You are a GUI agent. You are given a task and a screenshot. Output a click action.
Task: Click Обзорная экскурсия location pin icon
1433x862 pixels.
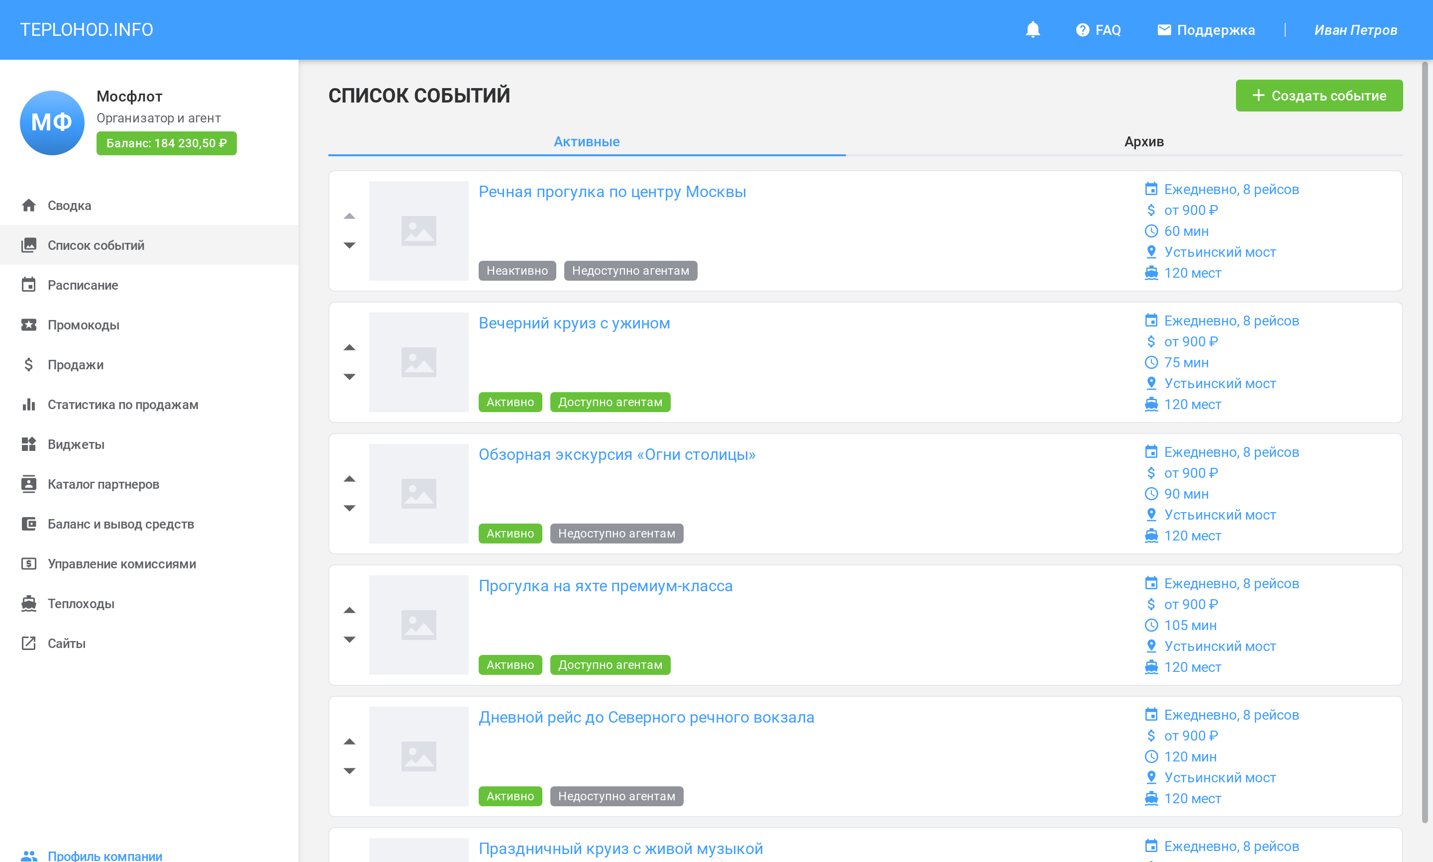pos(1151,515)
